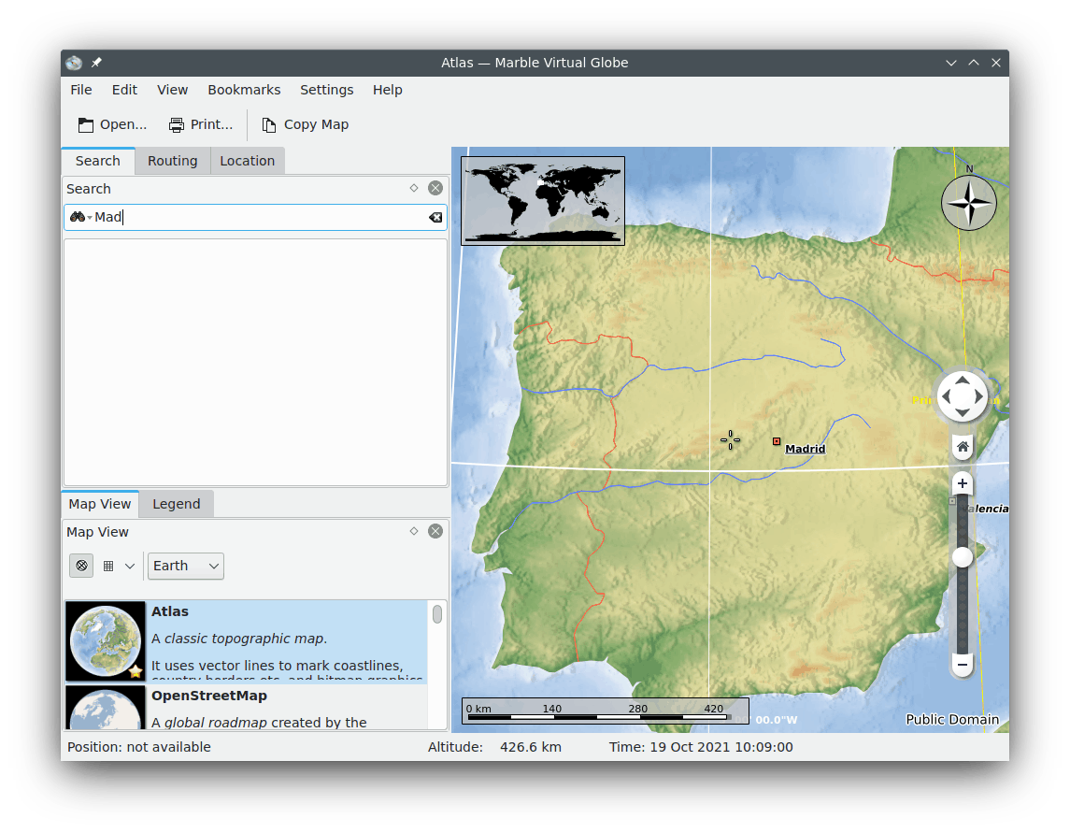Select the Search tab
This screenshot has height=833, width=1070.
(97, 161)
